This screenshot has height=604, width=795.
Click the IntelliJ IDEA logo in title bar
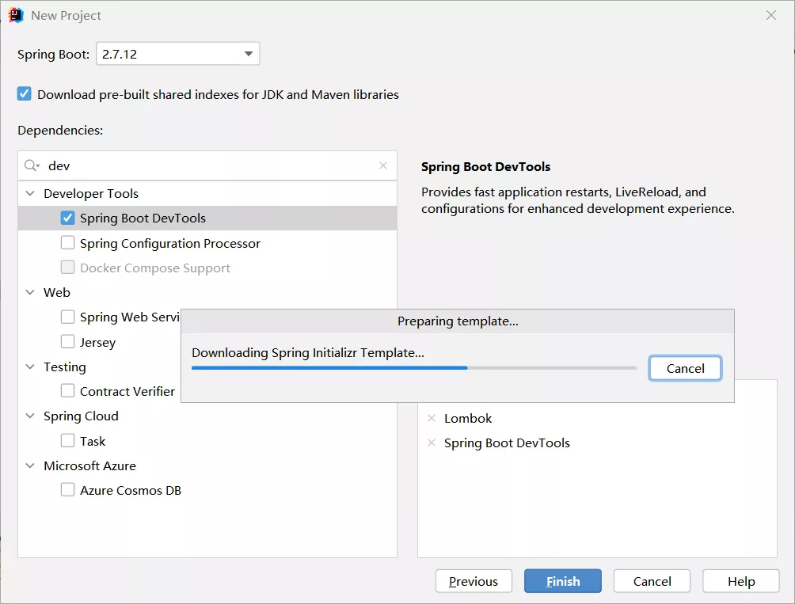pos(16,15)
